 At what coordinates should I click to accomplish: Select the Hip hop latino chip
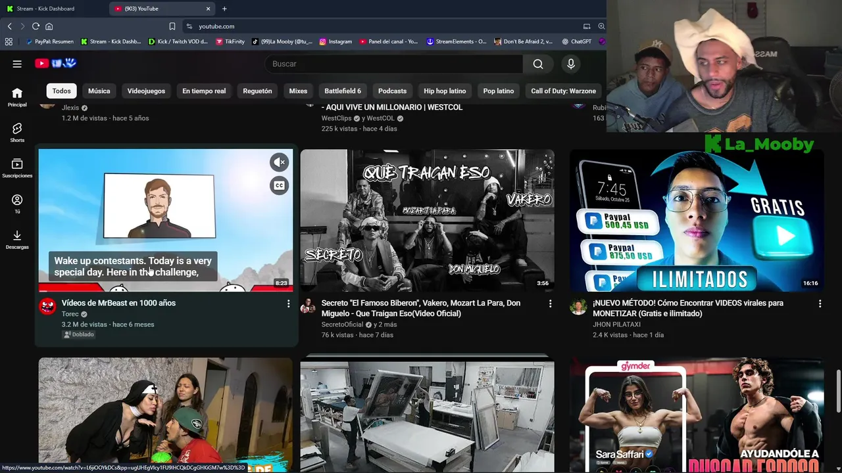[445, 91]
